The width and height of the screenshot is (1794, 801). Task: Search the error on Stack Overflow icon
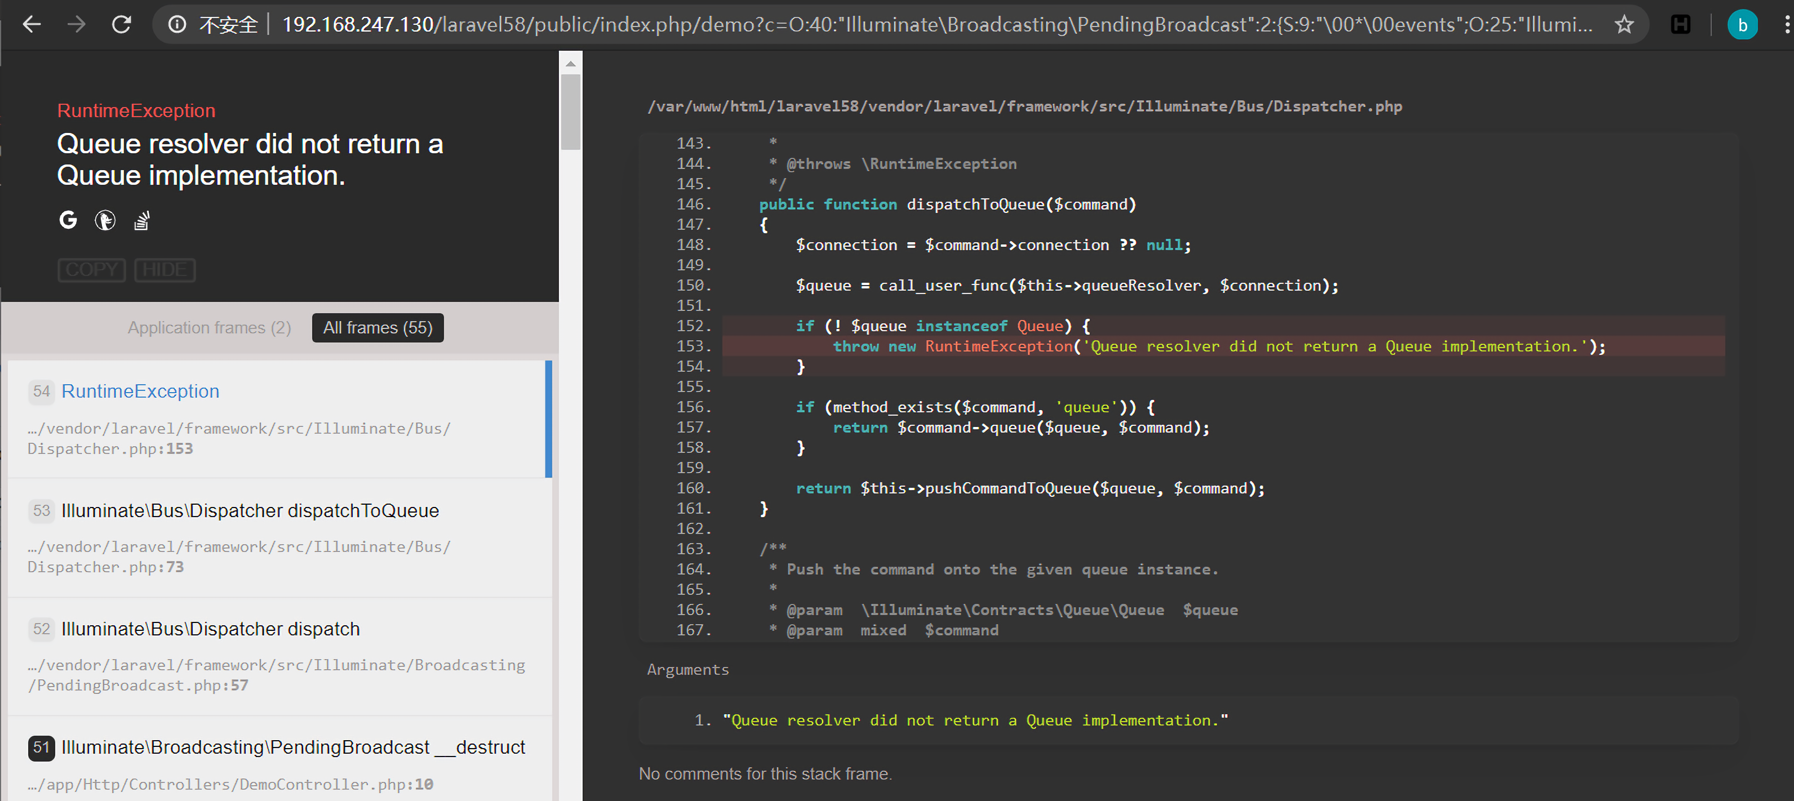pyautogui.click(x=141, y=221)
